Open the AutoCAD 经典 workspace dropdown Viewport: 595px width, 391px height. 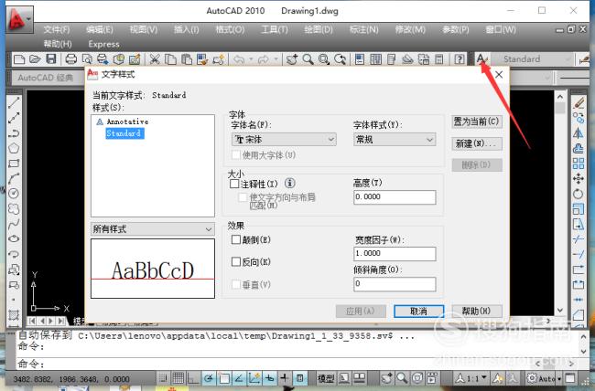point(49,78)
